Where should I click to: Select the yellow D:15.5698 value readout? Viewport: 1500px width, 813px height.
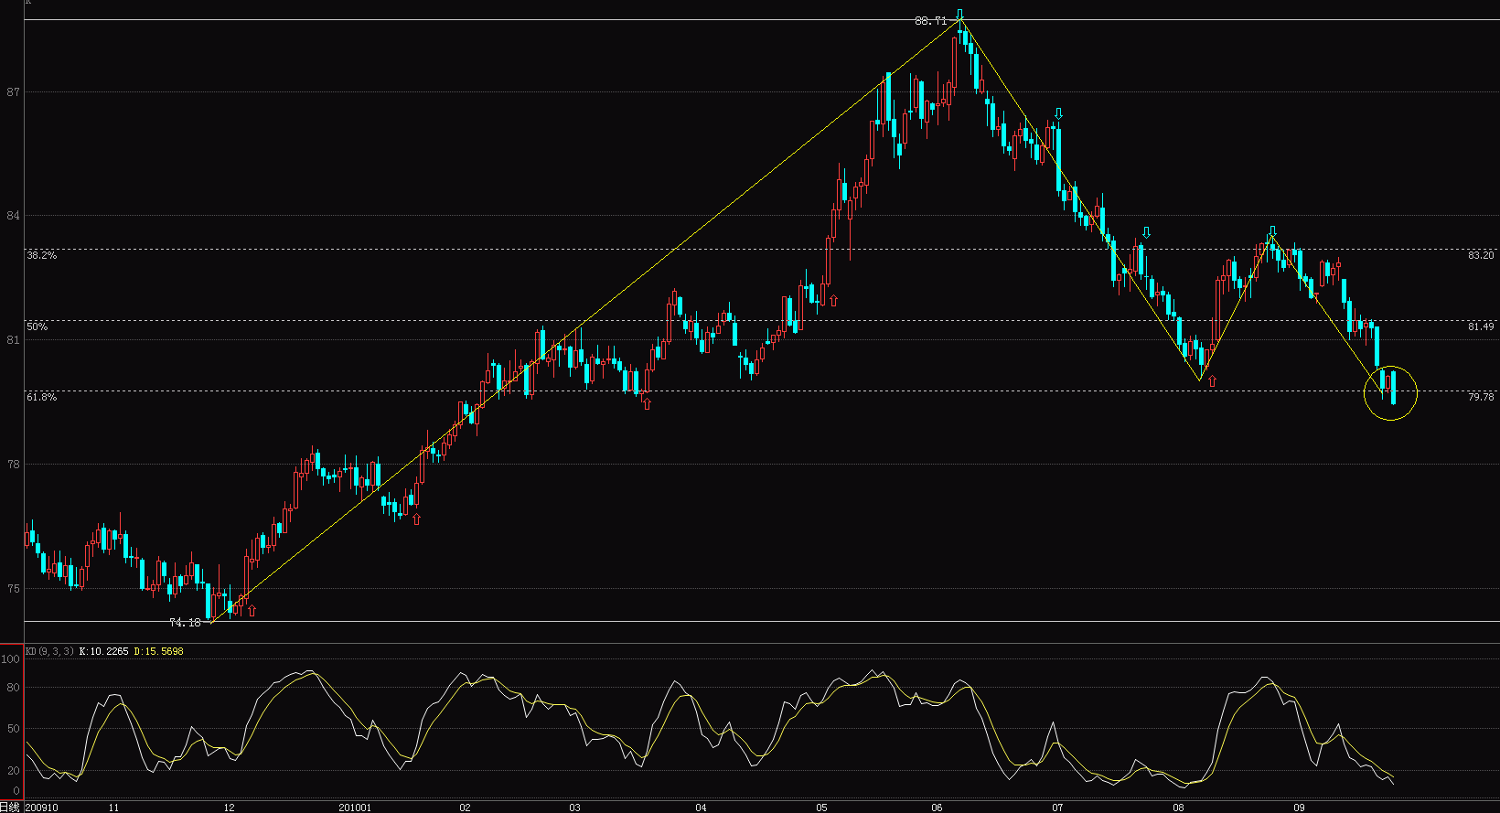pyautogui.click(x=159, y=651)
